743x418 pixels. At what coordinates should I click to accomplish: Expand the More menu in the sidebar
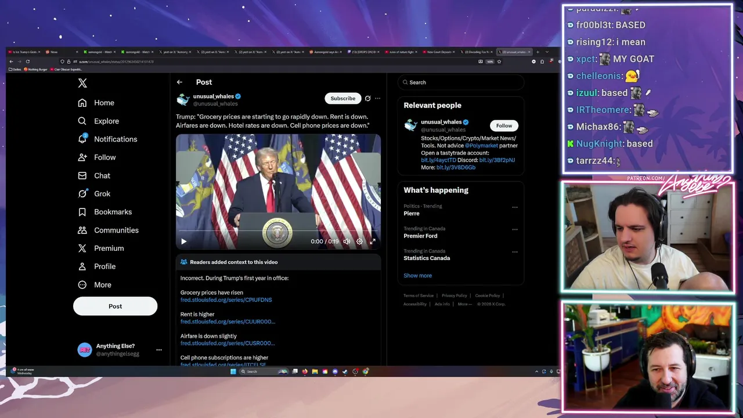pos(95,284)
